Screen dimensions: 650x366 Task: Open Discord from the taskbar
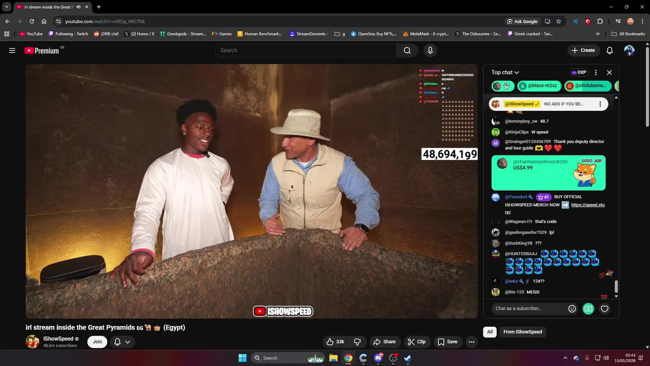tap(378, 358)
